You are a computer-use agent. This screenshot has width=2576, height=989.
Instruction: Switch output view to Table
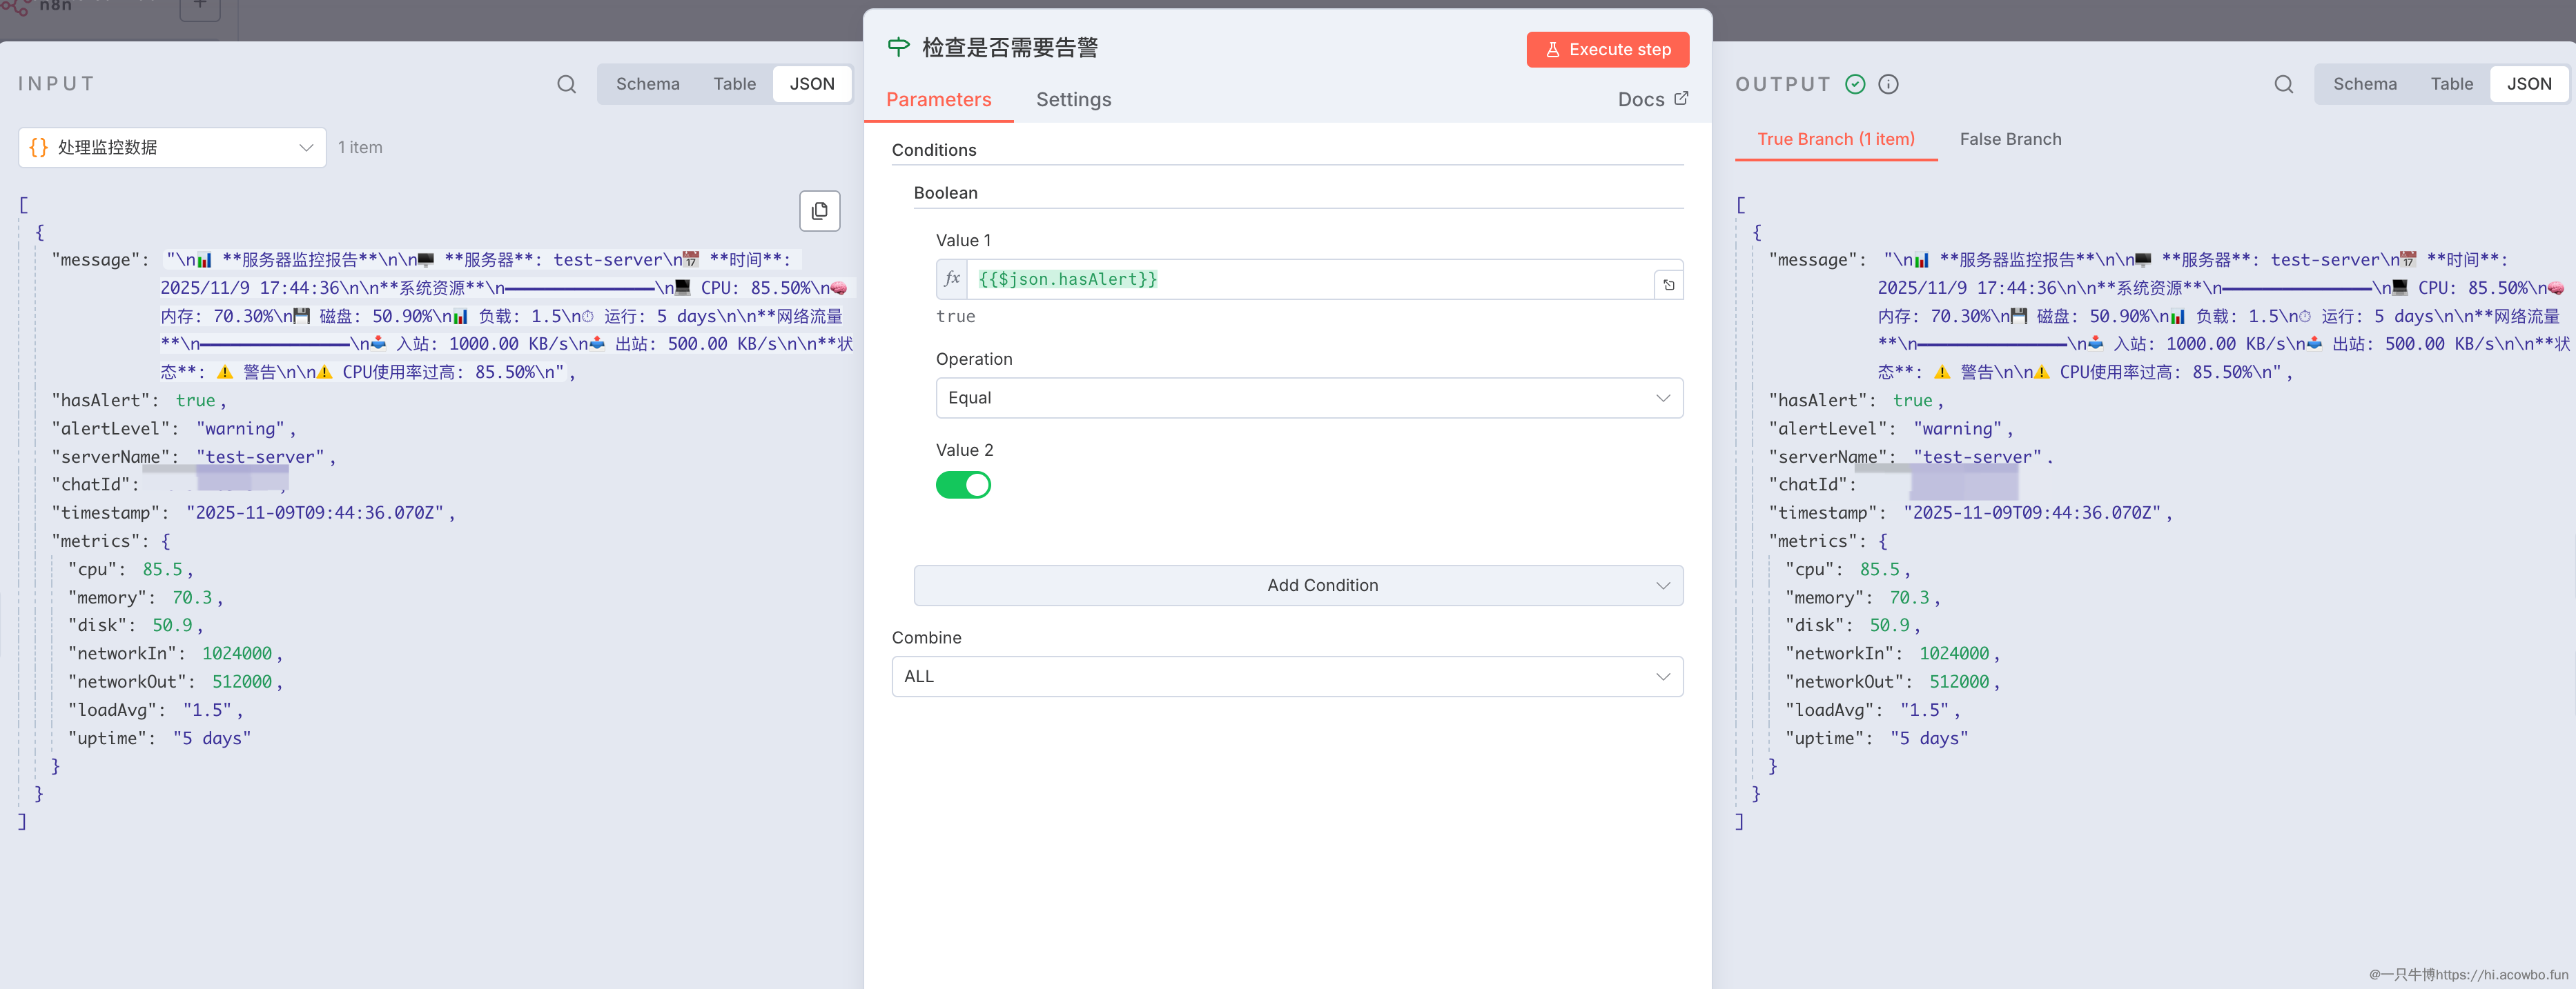(x=2451, y=84)
